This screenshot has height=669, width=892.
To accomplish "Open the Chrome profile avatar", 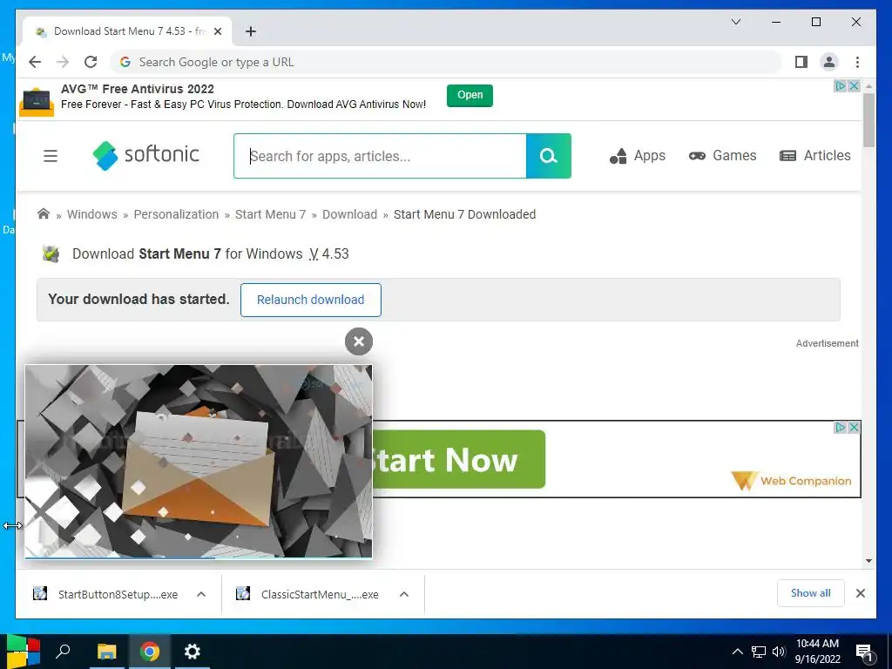I will tap(829, 62).
